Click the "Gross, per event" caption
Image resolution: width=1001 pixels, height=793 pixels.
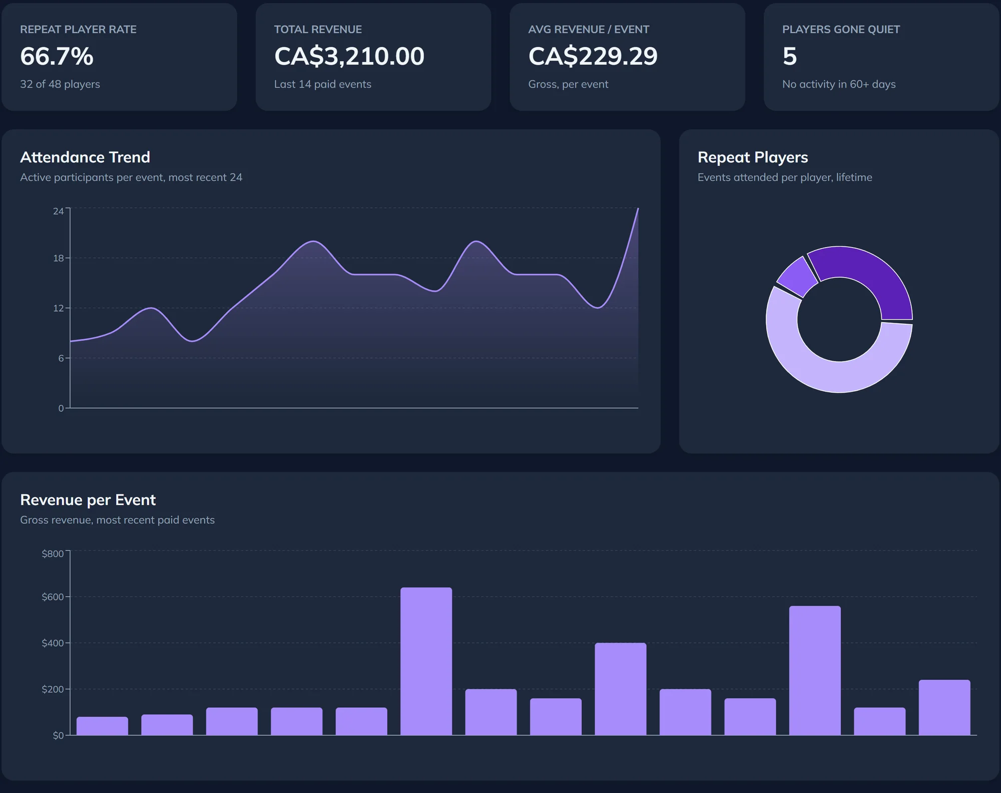coord(568,84)
